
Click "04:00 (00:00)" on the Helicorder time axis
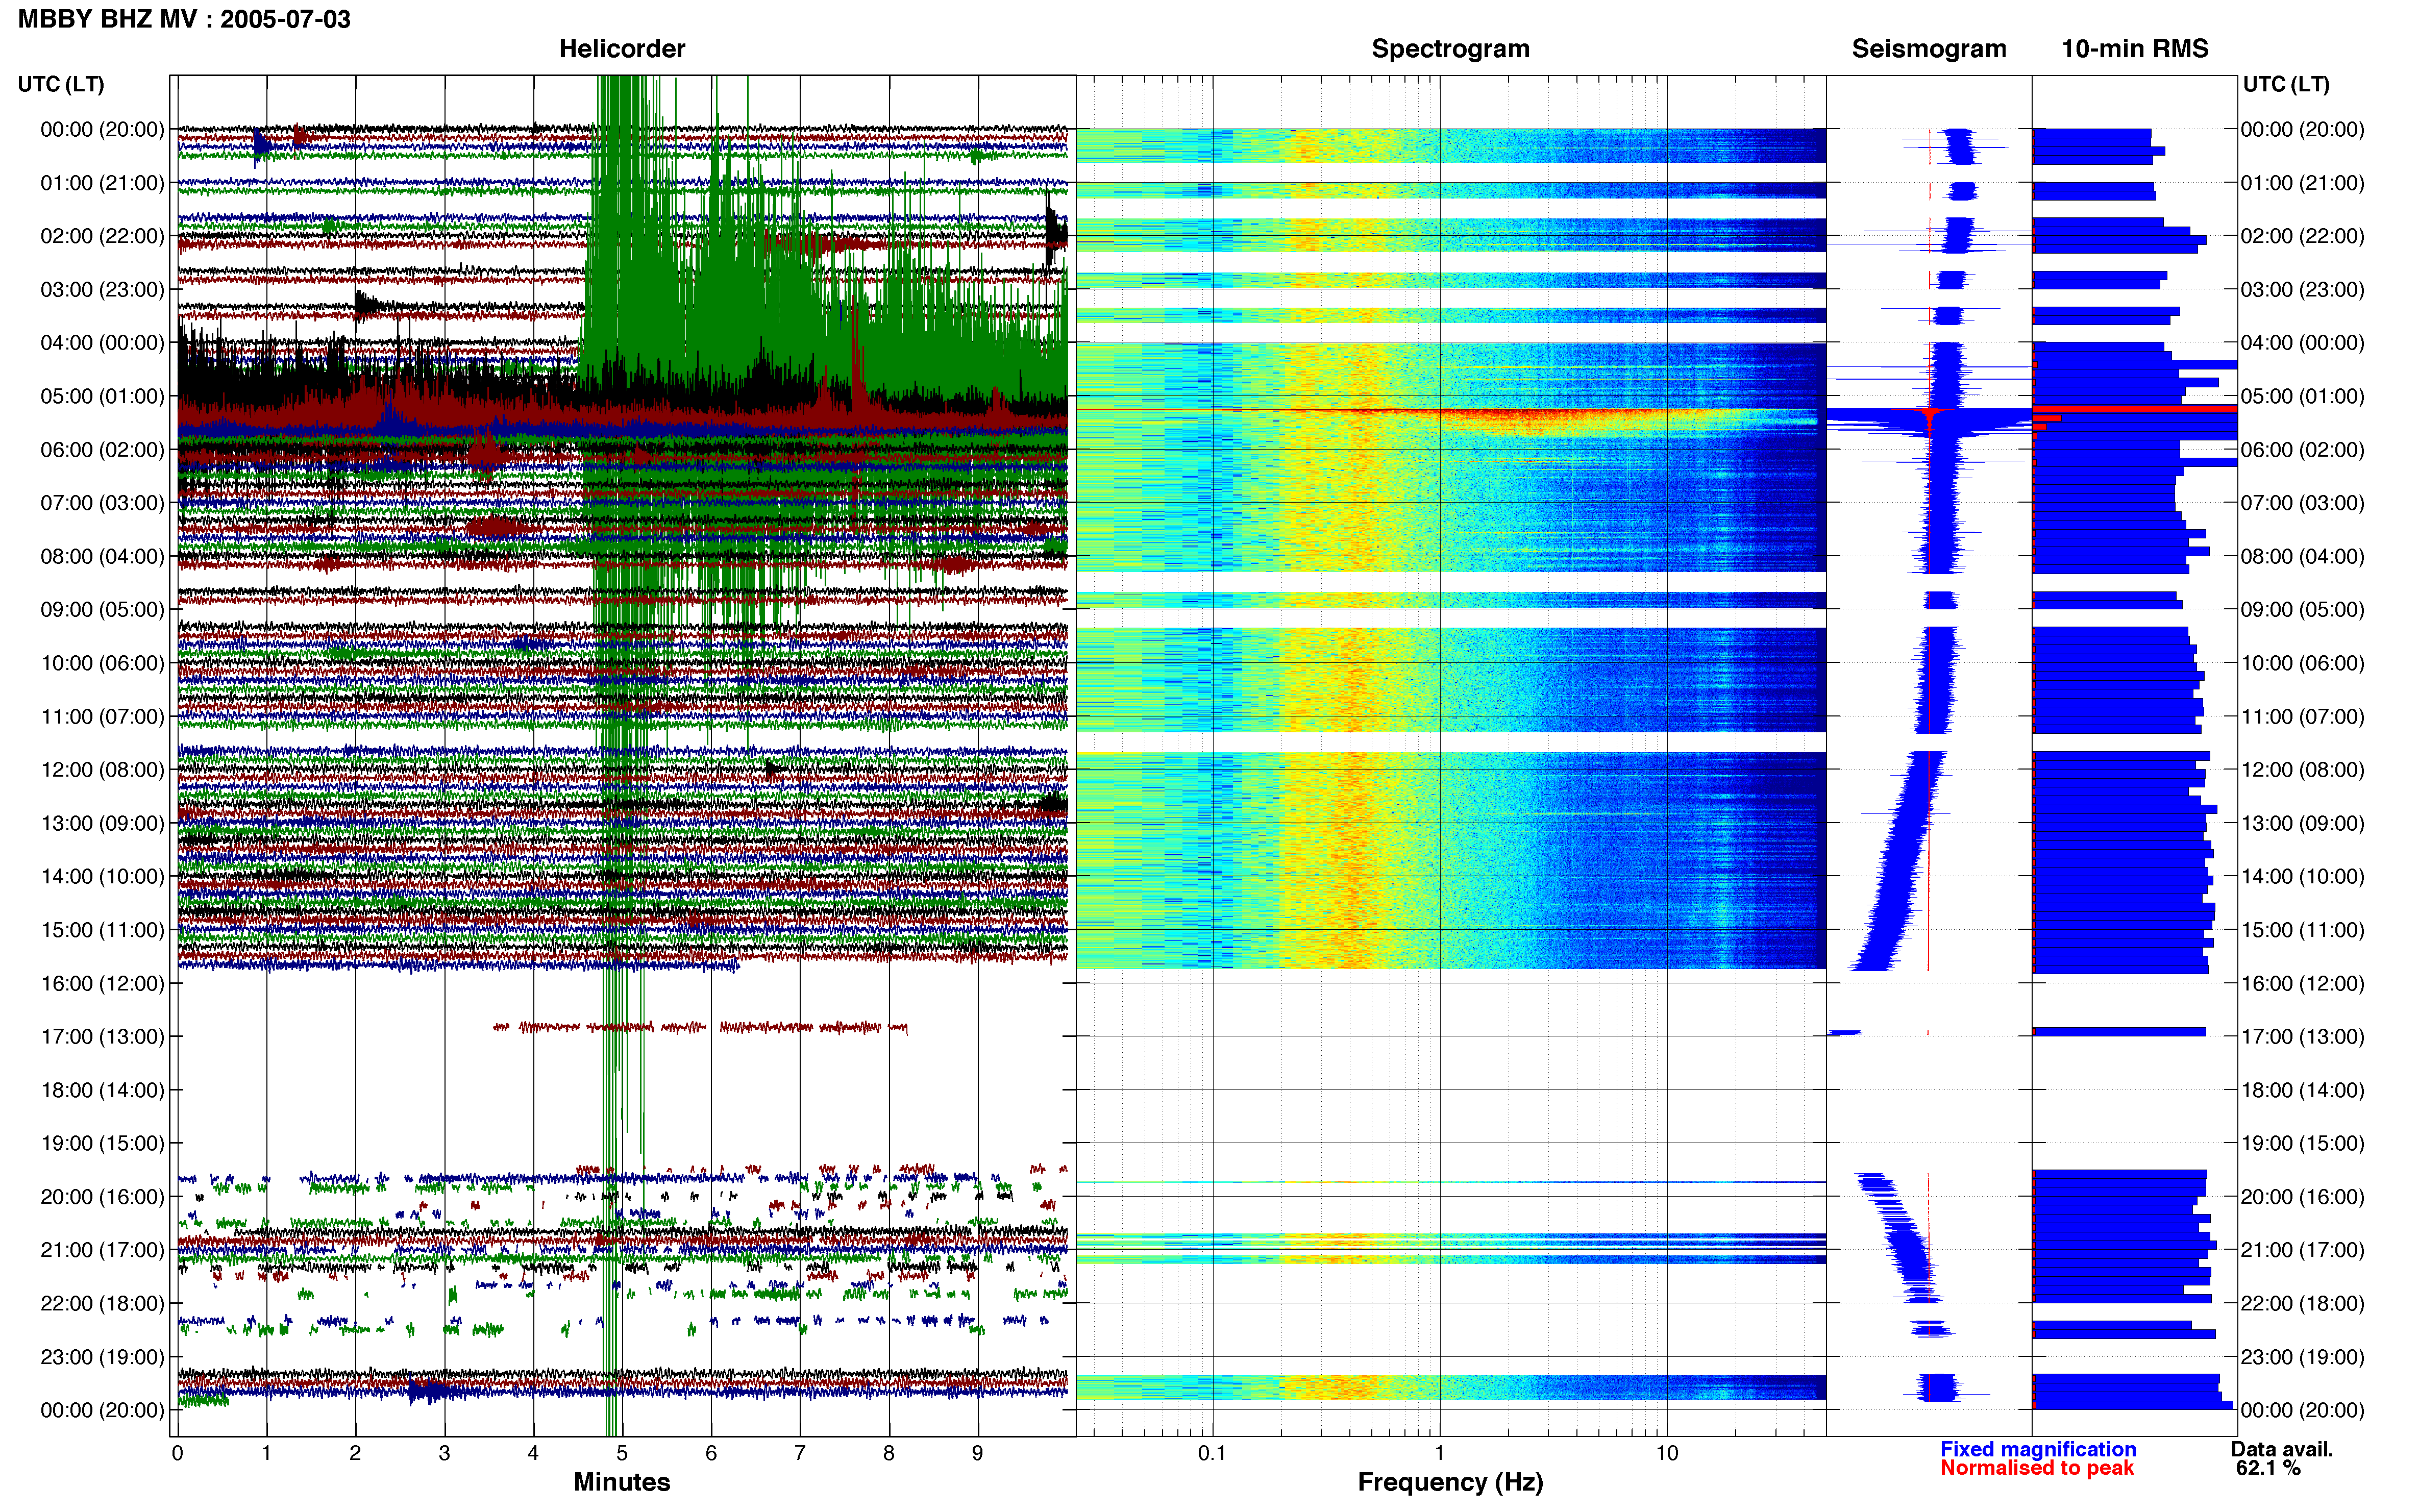tap(102, 343)
